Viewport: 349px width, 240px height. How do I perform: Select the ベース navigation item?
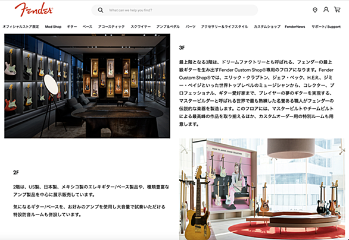pos(87,27)
